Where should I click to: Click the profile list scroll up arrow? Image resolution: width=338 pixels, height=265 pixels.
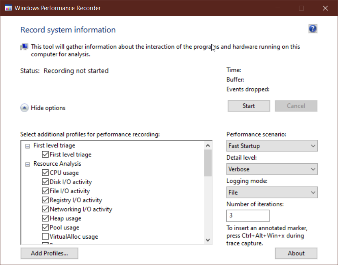208,145
